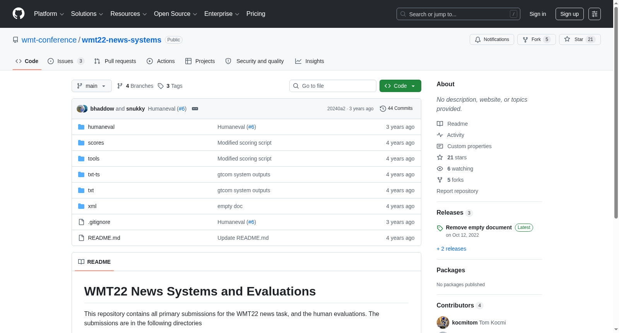The image size is (619, 333).
Task: Switch to the Insights tab
Action: pyautogui.click(x=309, y=61)
